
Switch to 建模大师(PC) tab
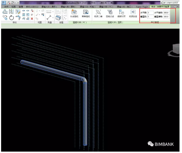[106, 7]
